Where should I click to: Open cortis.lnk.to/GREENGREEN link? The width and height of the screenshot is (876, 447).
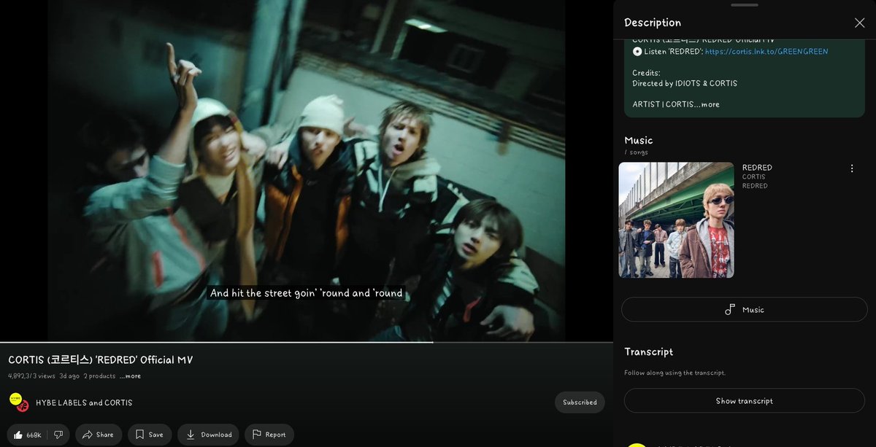[x=766, y=52]
